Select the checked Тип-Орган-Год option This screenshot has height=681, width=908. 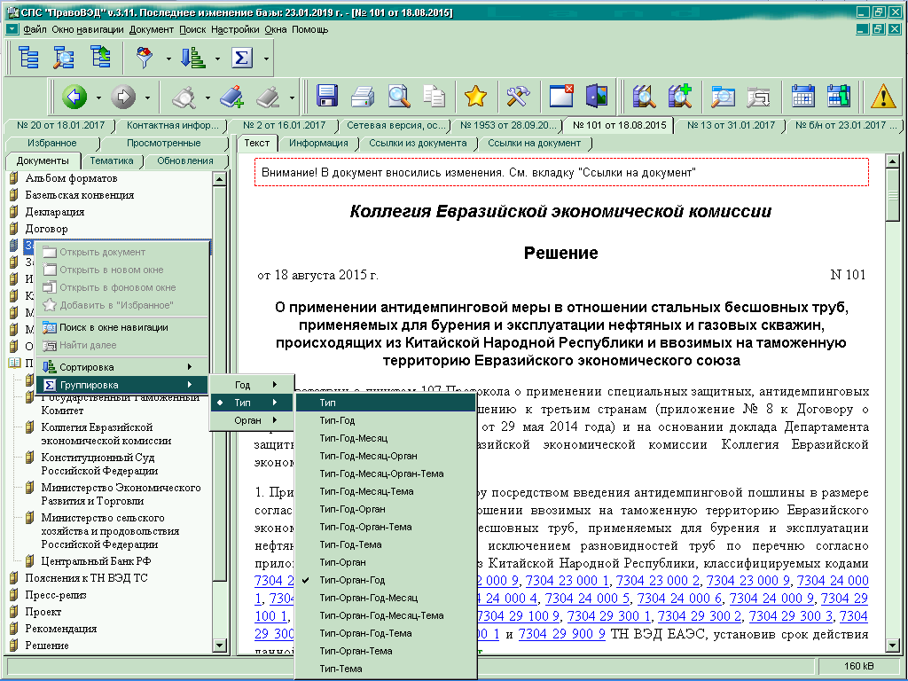(386, 580)
